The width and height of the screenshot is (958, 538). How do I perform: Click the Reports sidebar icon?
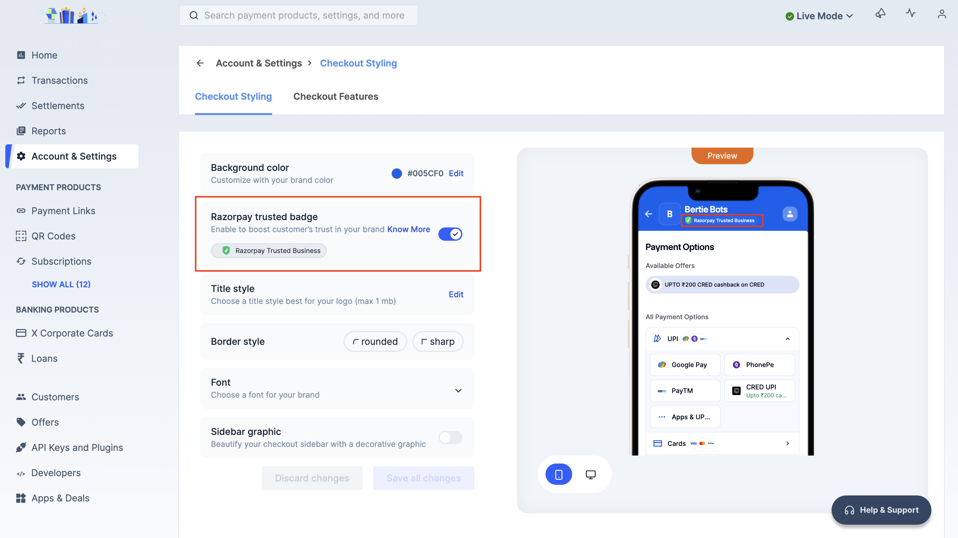(21, 131)
